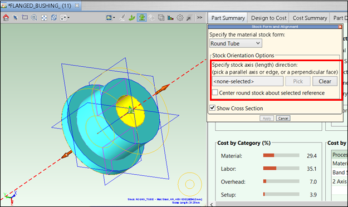This screenshot has height=207, width=348.
Task: Click the Cost by Category (%) heading
Action: click(x=244, y=143)
